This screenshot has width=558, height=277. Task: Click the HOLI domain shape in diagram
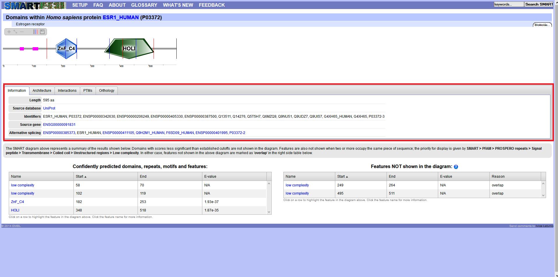129,49
